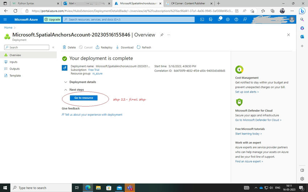Open File Explorer from taskbar
The image size is (308, 192).
point(99,188)
